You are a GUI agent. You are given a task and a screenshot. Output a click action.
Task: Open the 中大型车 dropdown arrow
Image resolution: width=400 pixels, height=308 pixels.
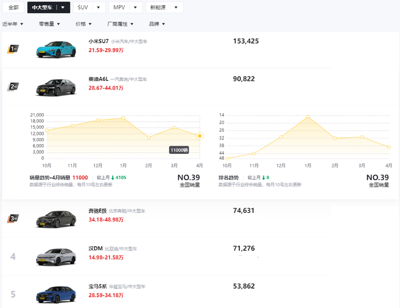click(63, 7)
